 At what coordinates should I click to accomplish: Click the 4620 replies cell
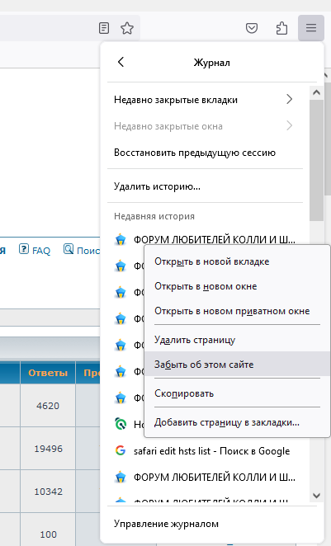[48, 406]
